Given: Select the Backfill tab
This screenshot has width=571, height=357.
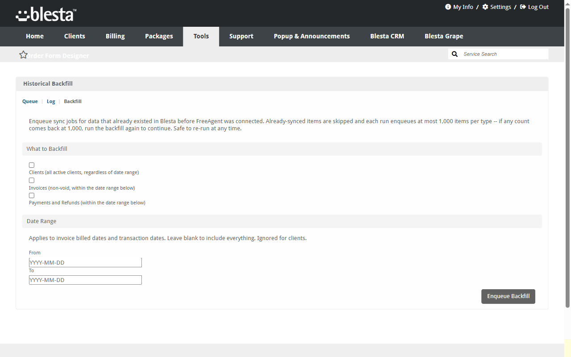Looking at the screenshot, I should [73, 101].
